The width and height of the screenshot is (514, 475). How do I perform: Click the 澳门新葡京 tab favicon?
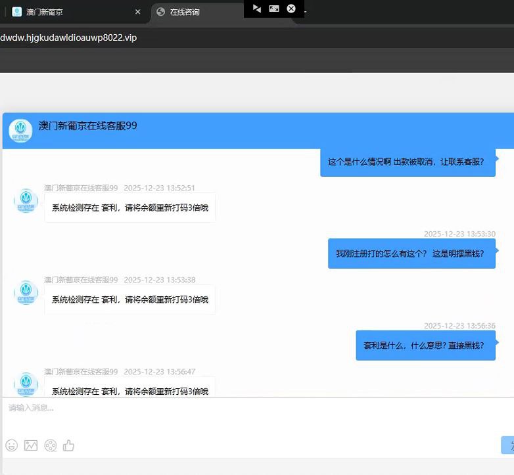coord(17,12)
